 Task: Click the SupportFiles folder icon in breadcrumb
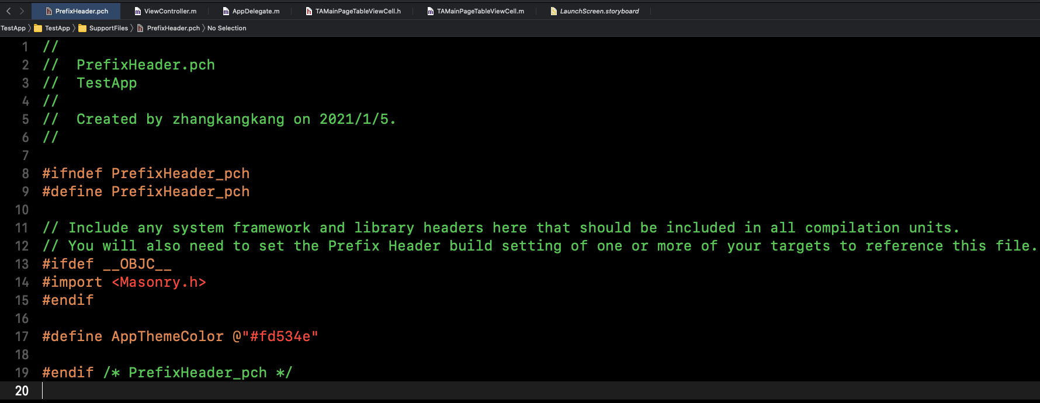pyautogui.click(x=82, y=28)
